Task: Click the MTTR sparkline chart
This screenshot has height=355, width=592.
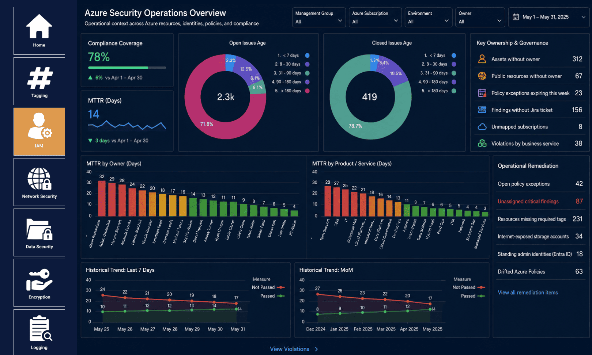Action: click(127, 125)
